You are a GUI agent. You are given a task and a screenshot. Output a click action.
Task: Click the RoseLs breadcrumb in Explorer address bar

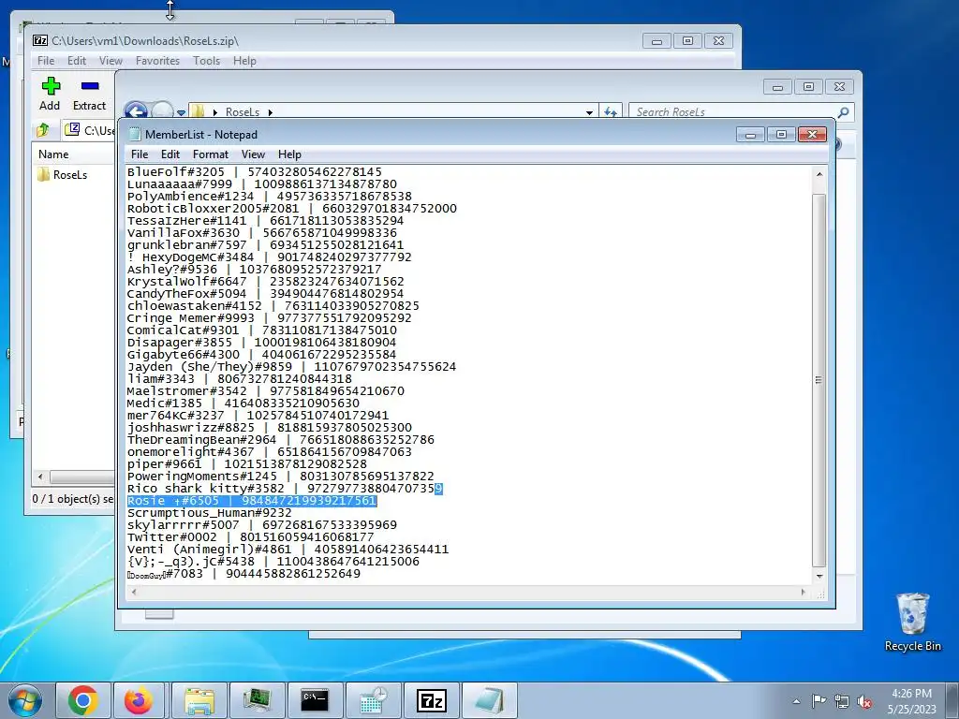[243, 112]
